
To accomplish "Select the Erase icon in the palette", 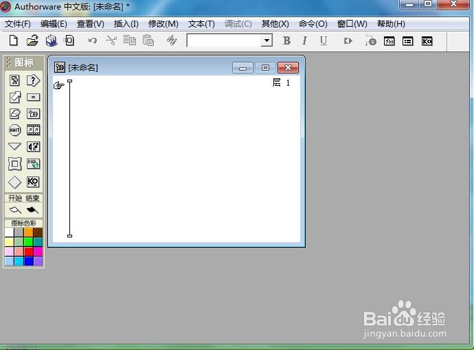I will (15, 114).
